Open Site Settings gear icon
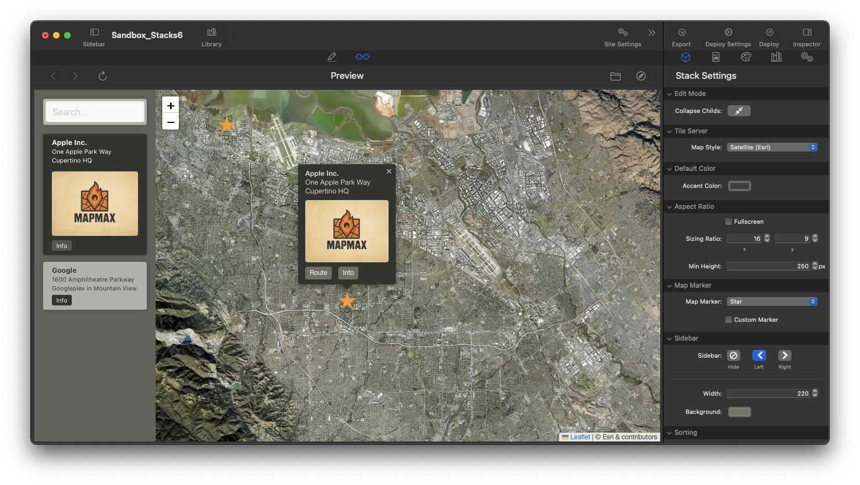The height and width of the screenshot is (485, 860). pos(622,33)
